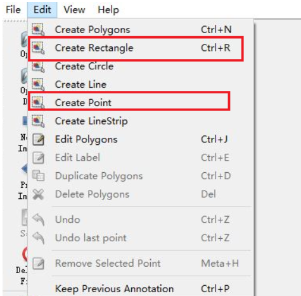Open the Help menu
The image size is (301, 296).
pyautogui.click(x=108, y=10)
